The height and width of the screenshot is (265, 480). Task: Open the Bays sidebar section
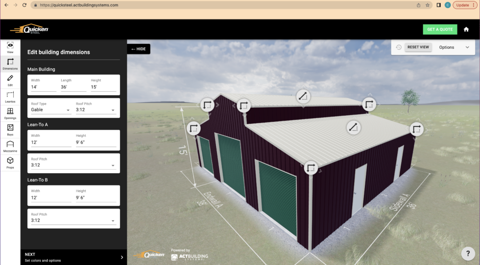(x=10, y=130)
